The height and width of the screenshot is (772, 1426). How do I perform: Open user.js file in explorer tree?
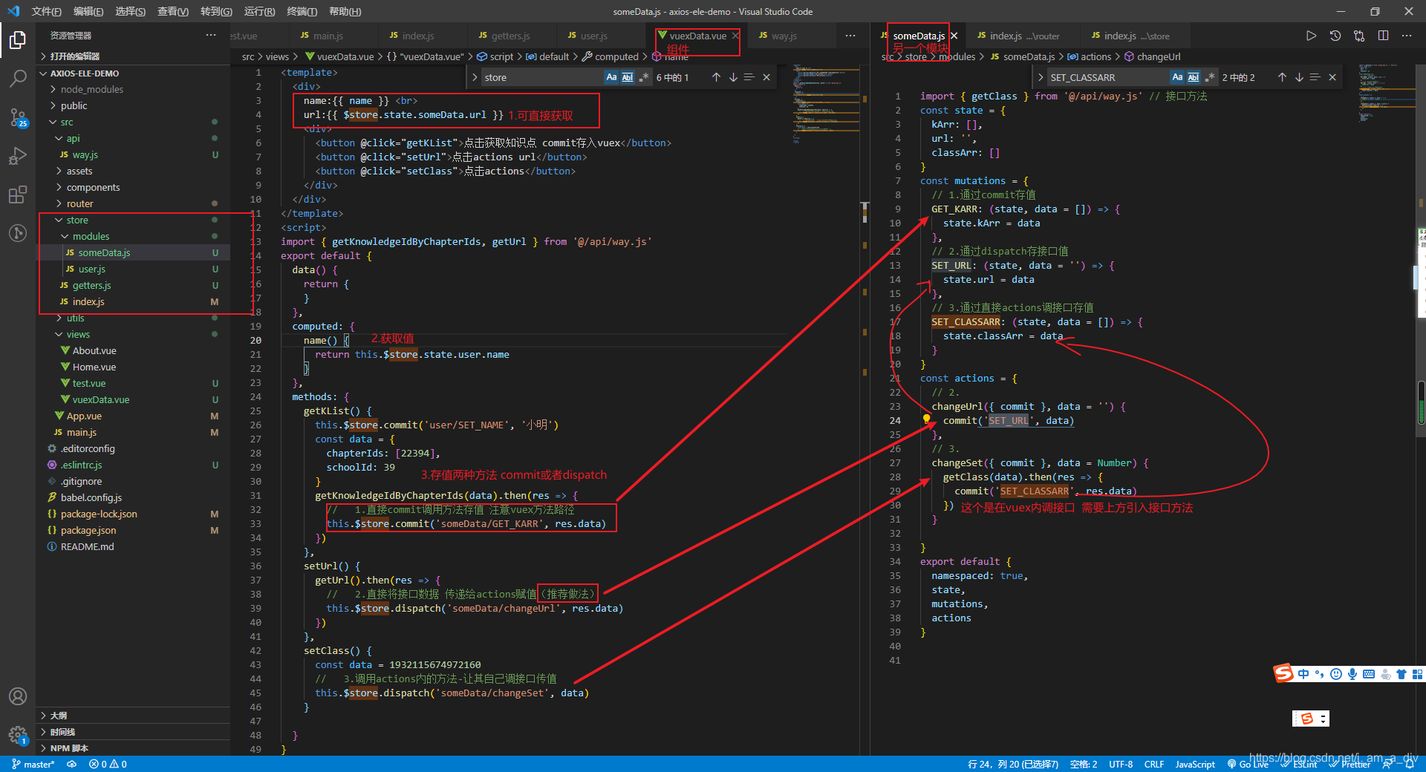92,269
